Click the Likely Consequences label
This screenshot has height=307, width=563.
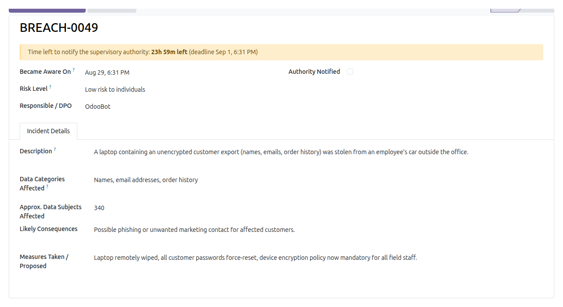[x=49, y=229]
